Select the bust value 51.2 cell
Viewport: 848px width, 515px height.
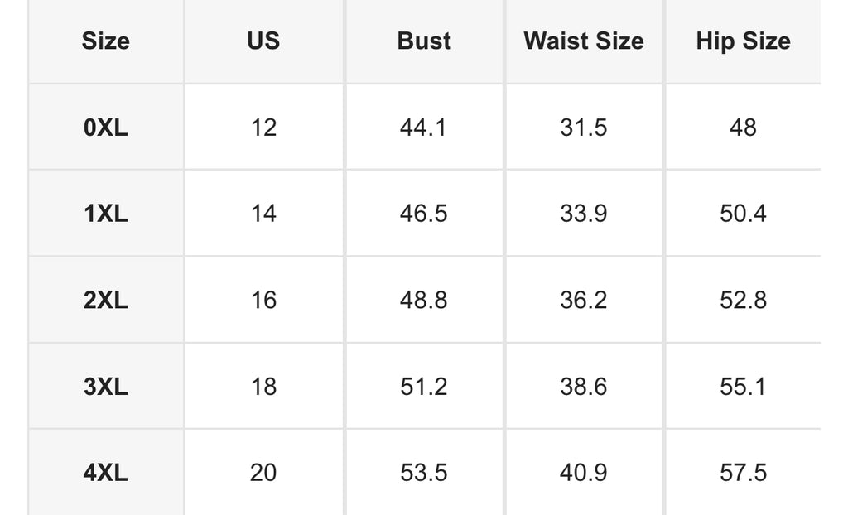tap(424, 386)
